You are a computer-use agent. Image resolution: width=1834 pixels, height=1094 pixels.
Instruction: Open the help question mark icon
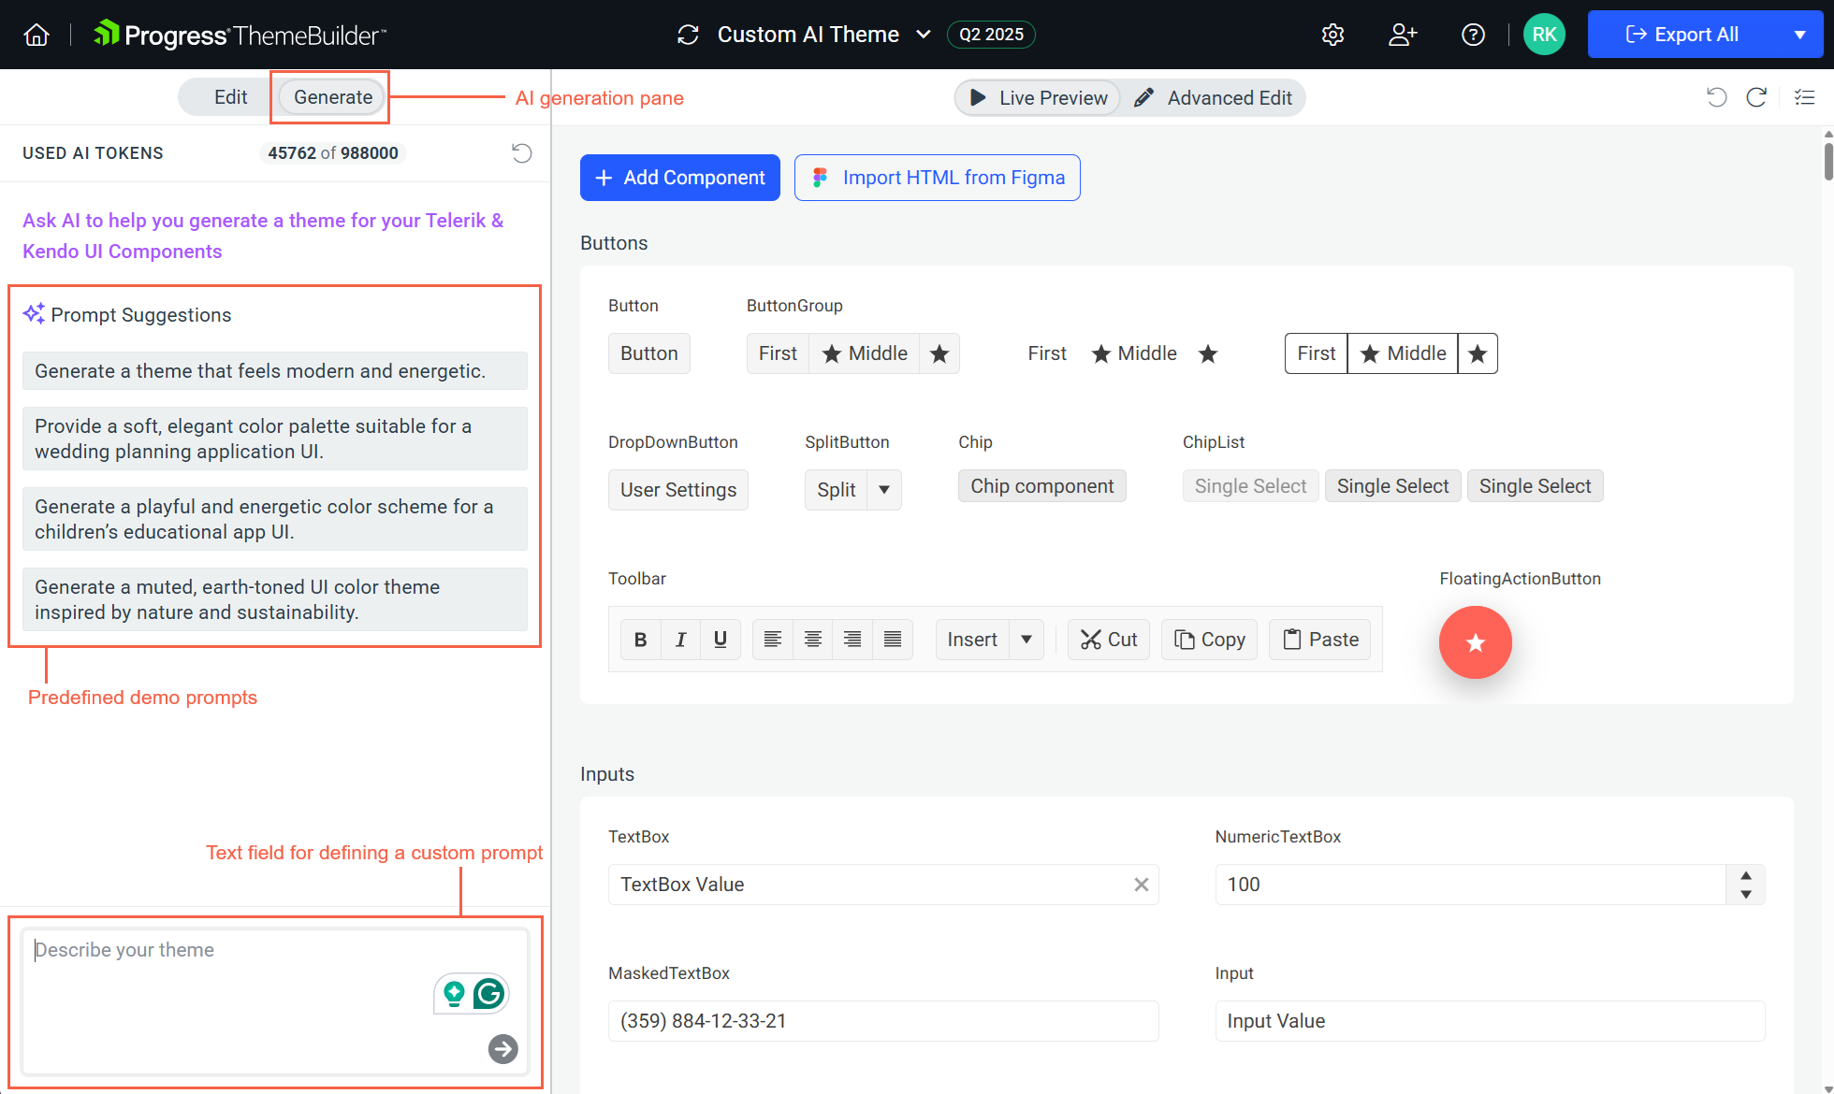[1473, 35]
